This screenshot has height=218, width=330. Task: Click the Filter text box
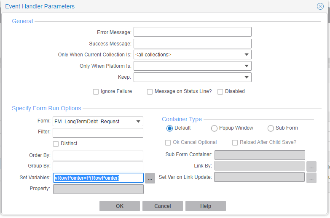(x=98, y=133)
